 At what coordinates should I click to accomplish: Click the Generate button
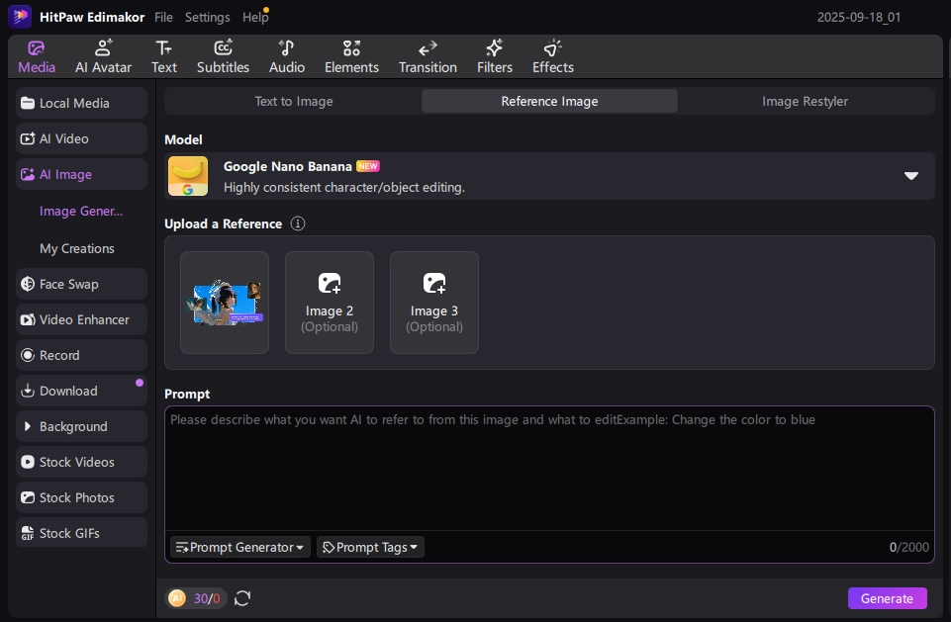tap(887, 598)
